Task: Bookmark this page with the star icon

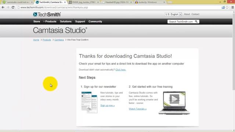Action: [x=227, y=7]
